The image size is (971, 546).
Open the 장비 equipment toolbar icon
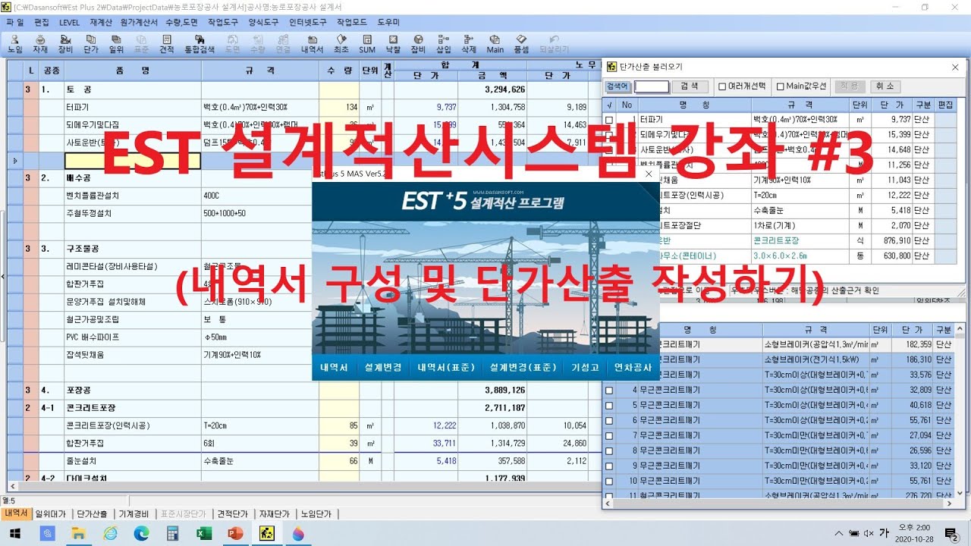[65, 43]
